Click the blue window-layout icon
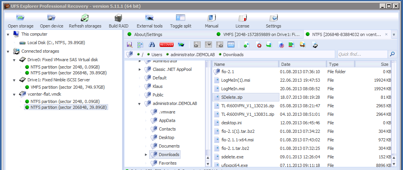This screenshot has width=403, height=170. tap(231, 45)
